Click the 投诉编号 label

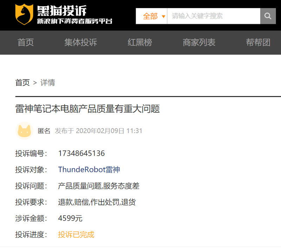click(x=31, y=153)
